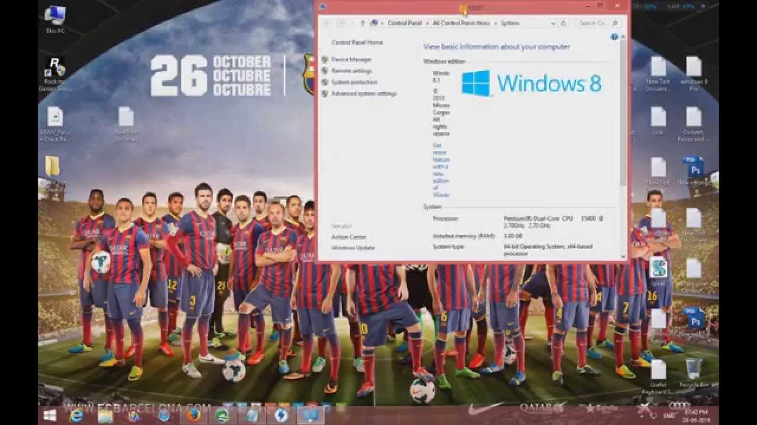
Task: Open the Spirals desktop shortcut
Action: pyautogui.click(x=658, y=270)
